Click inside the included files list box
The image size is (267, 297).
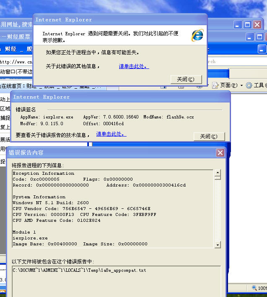[x=117, y=281]
